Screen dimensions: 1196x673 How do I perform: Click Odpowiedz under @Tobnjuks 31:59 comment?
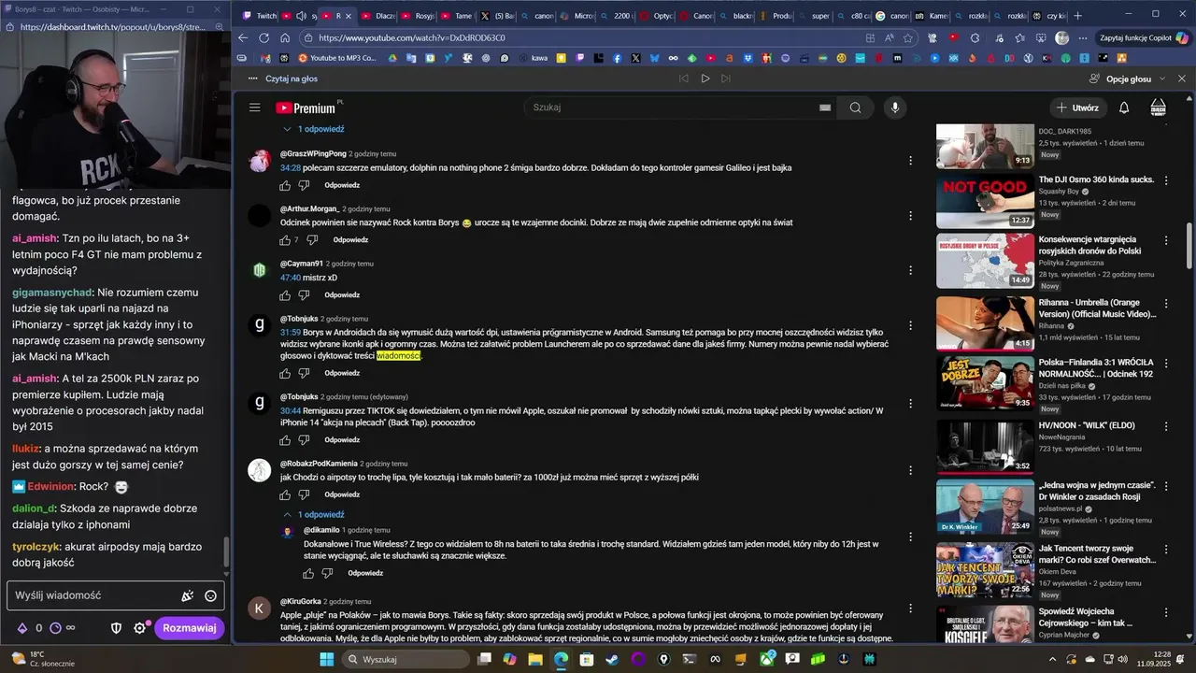pyautogui.click(x=341, y=373)
